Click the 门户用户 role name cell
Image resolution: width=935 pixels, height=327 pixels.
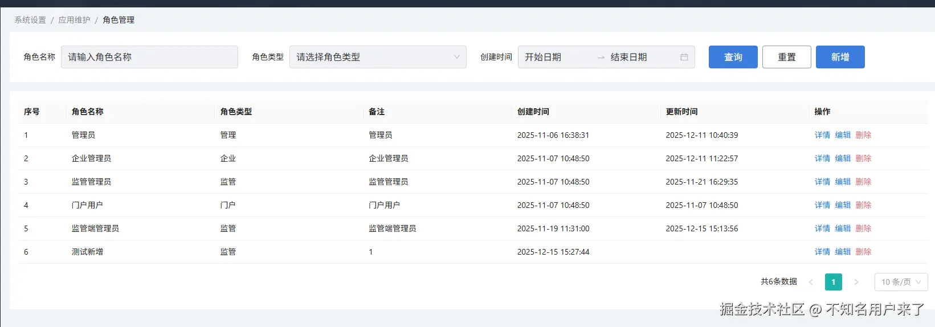pos(87,205)
